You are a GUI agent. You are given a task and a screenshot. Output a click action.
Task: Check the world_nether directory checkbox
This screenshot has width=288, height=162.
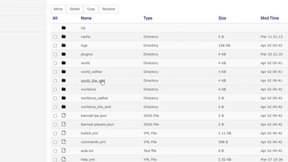click(x=55, y=72)
